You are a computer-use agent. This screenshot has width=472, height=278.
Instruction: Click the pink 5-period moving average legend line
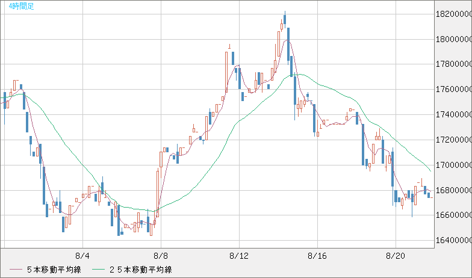click(16, 270)
